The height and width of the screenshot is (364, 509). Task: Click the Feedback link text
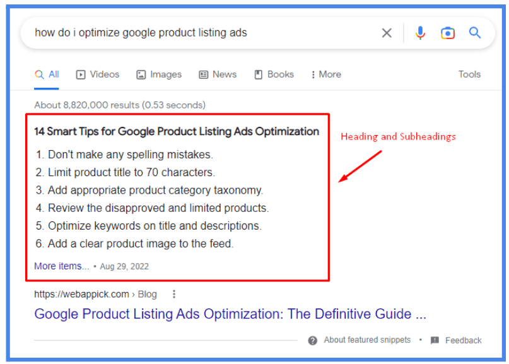click(x=463, y=341)
